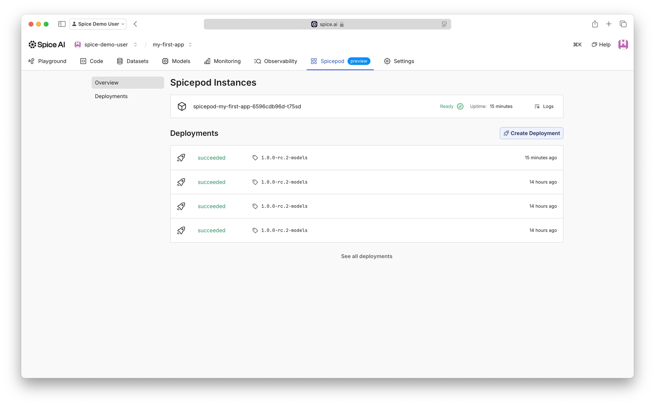
Task: Show the tab overview icon
Action: tap(623, 24)
